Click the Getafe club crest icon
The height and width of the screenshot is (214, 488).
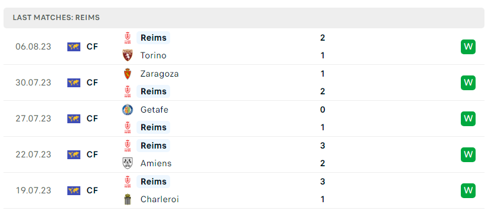[128, 110]
